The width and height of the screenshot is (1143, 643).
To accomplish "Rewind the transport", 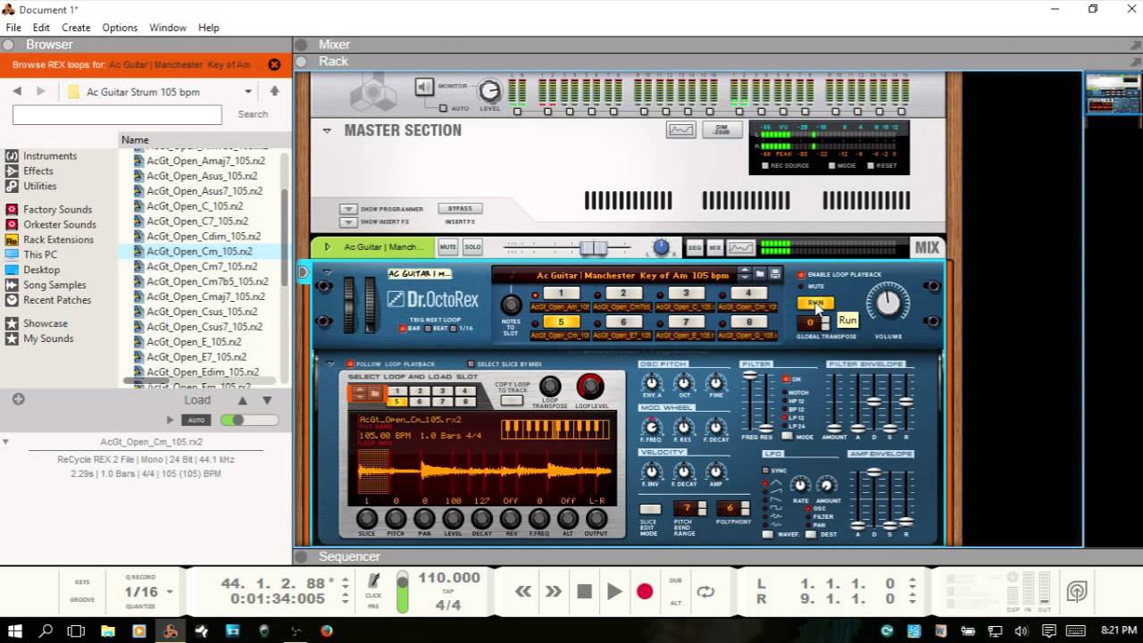I will tap(523, 591).
